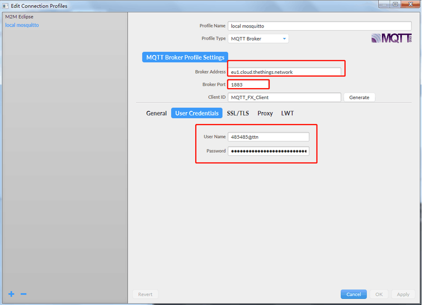Select local mosquitto profile in list
Image resolution: width=422 pixels, height=305 pixels.
pos(22,25)
